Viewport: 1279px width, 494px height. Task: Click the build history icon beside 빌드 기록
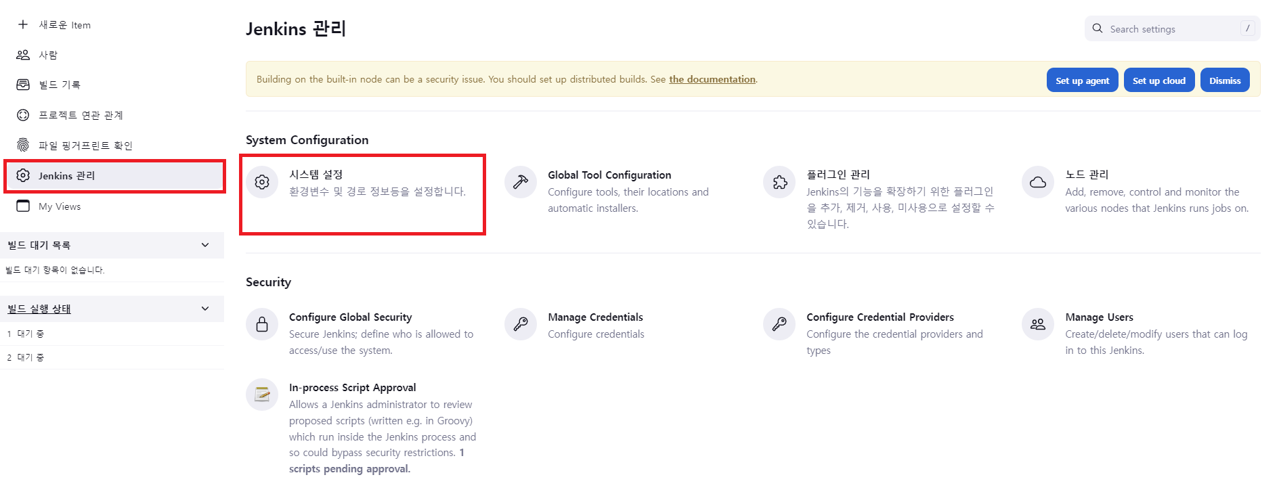(23, 85)
